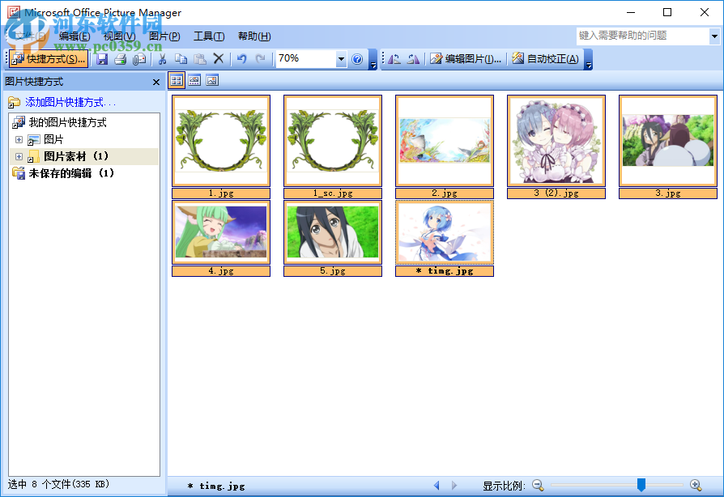Select the 图片 folder in tree
724x497 pixels.
click(x=53, y=139)
